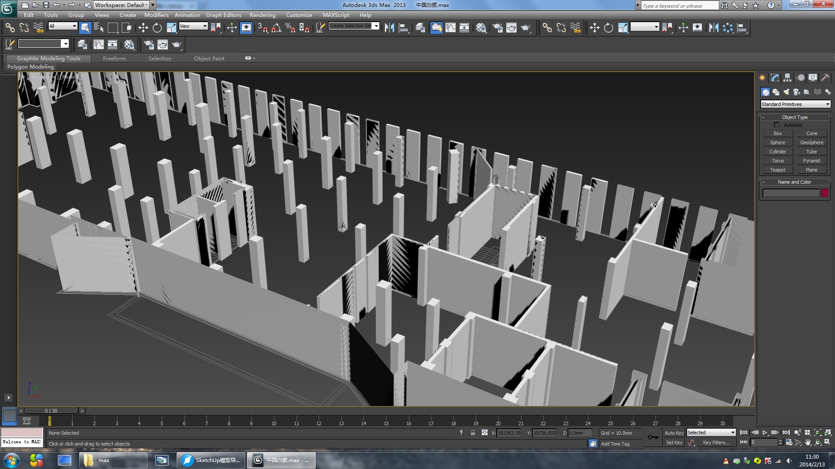Open the Curve Editor from the toolbar
The height and width of the screenshot is (469, 835).
[450, 27]
